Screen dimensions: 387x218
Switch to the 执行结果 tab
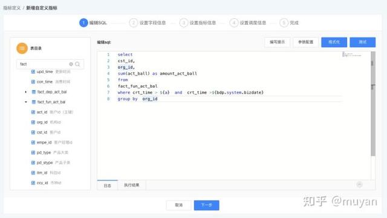point(132,185)
